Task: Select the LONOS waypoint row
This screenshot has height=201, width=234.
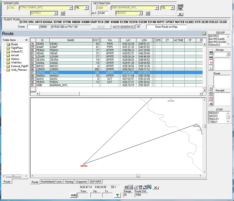Action: (x=116, y=69)
